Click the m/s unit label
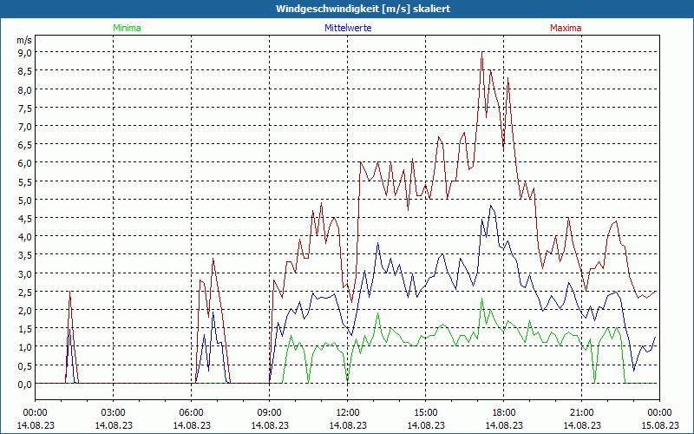This screenshot has width=694, height=434. [24, 40]
